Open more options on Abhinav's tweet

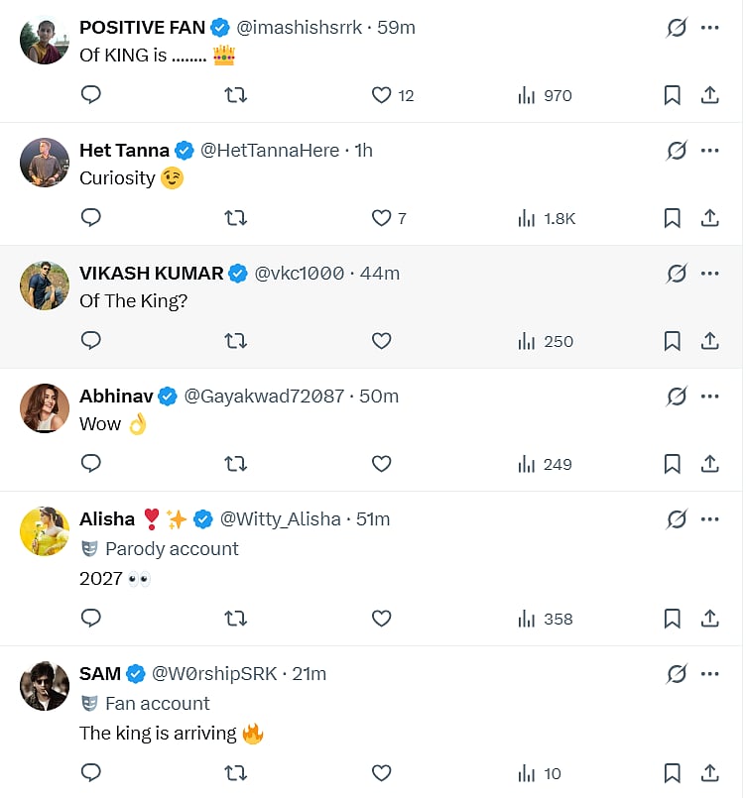710,397
